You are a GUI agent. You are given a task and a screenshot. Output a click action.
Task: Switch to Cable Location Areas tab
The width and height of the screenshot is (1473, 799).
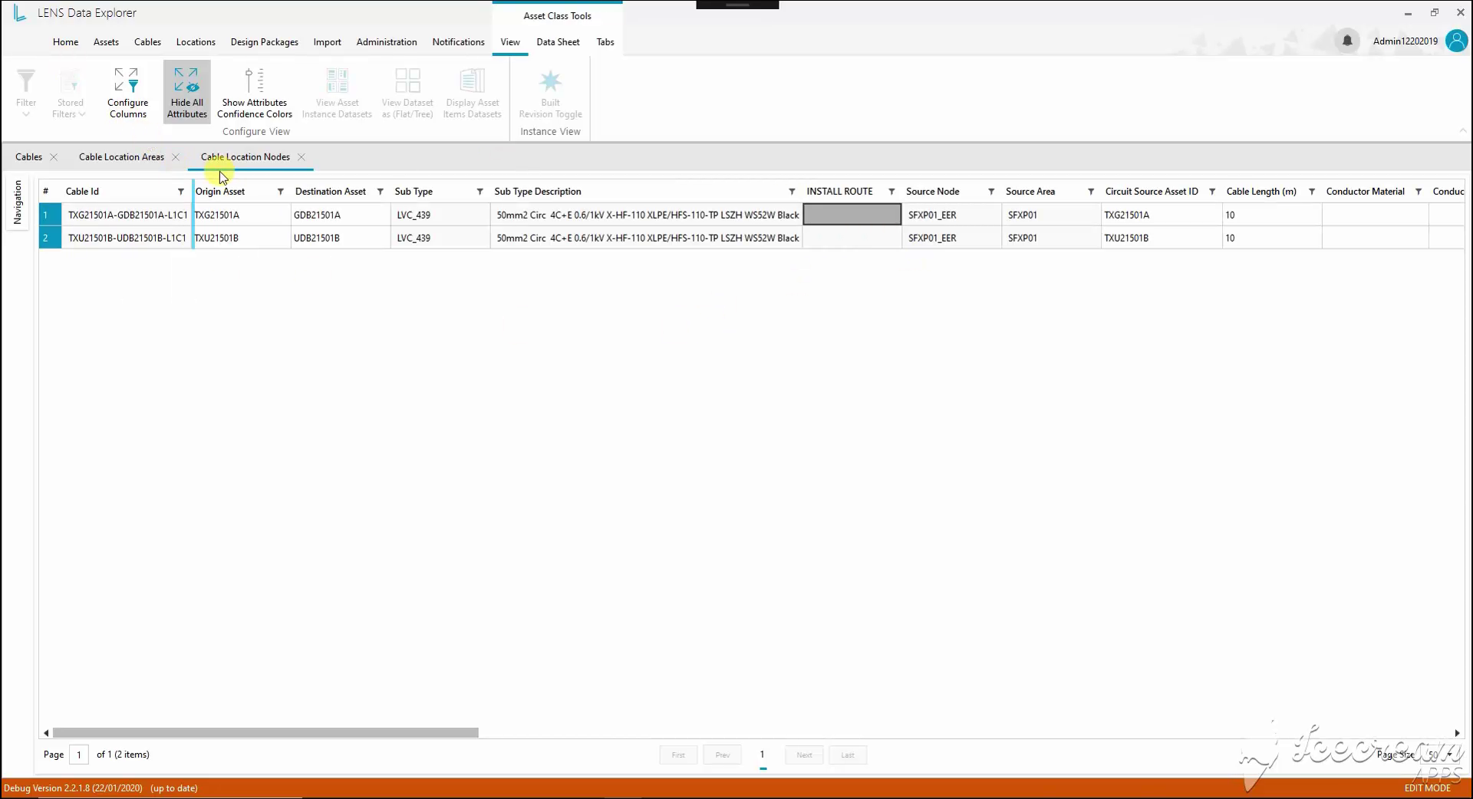(121, 157)
